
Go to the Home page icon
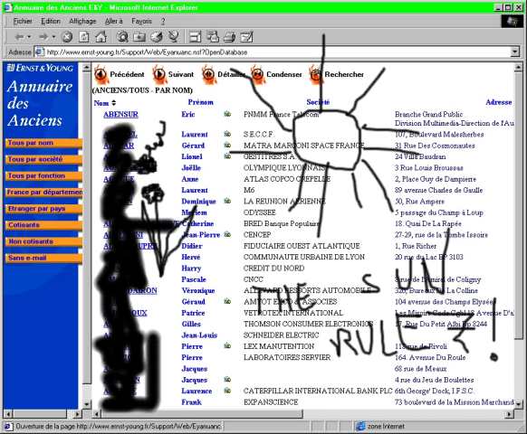pos(101,37)
